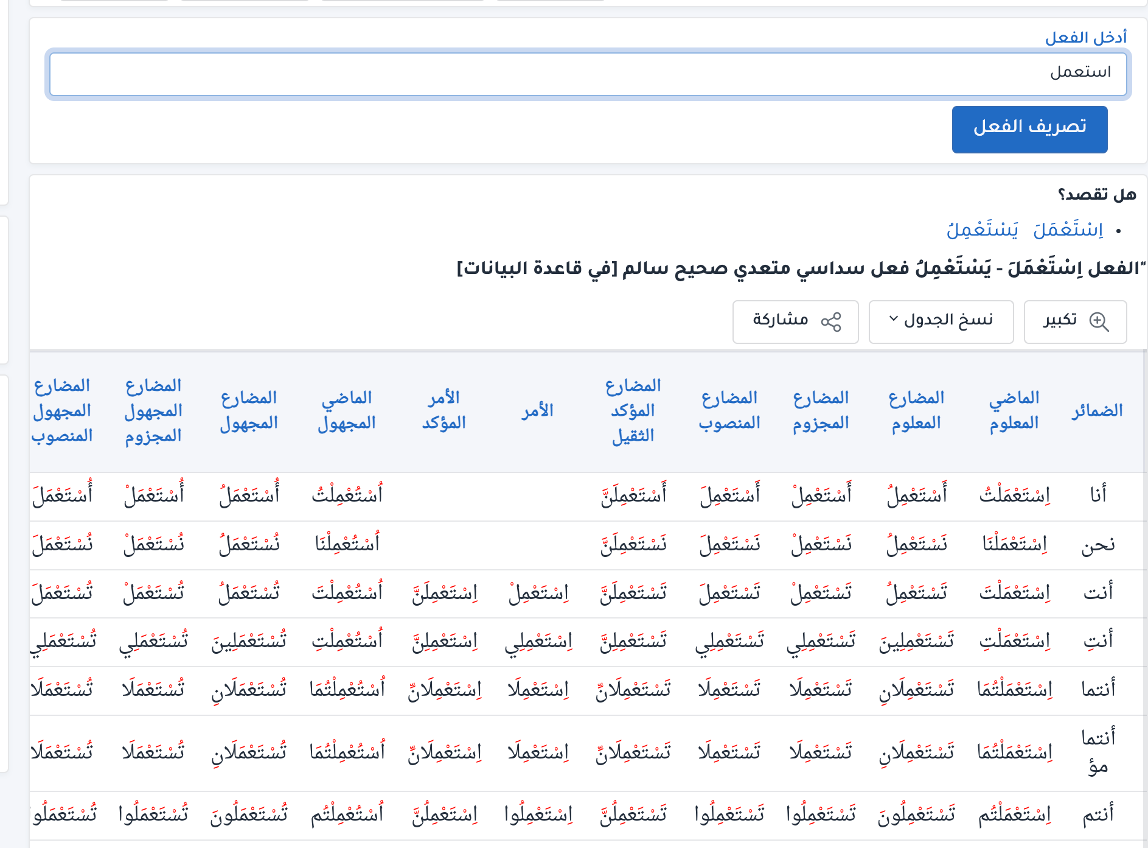Click the cell اِسْتَعْمَلْنَا in the نحن row
This screenshot has height=848, width=1148.
1014,543
